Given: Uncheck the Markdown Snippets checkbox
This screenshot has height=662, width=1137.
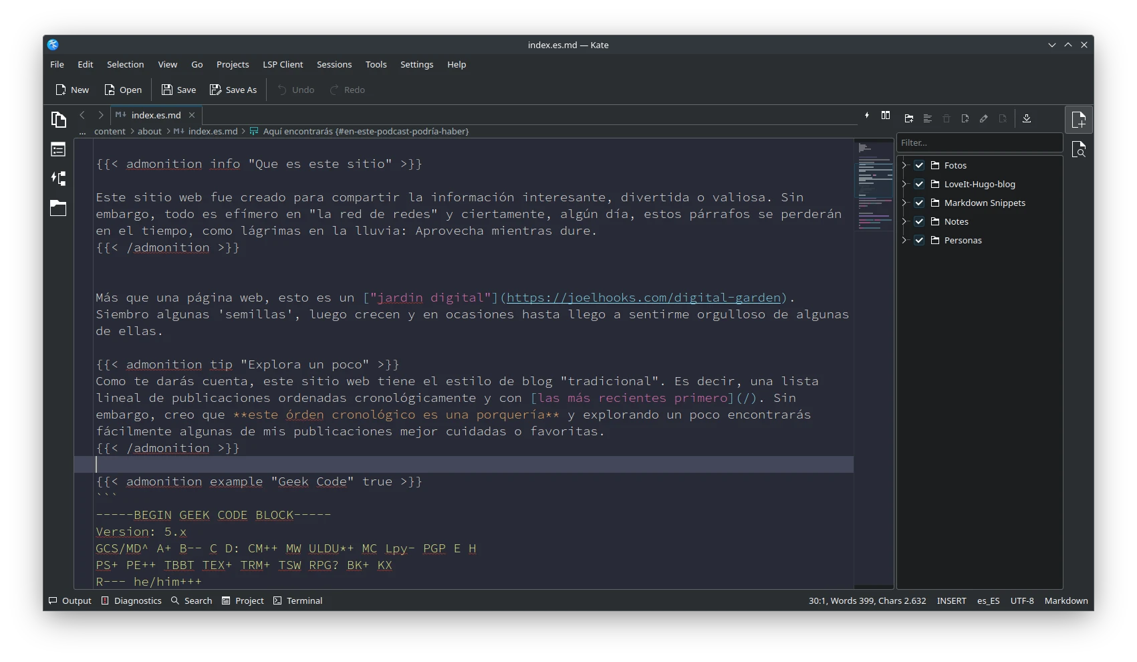Looking at the screenshot, I should [x=920, y=203].
